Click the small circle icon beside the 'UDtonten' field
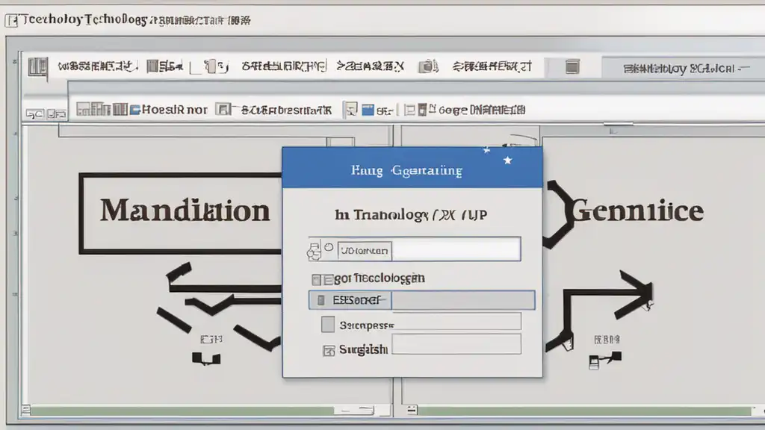This screenshot has height=430, width=765. [329, 247]
